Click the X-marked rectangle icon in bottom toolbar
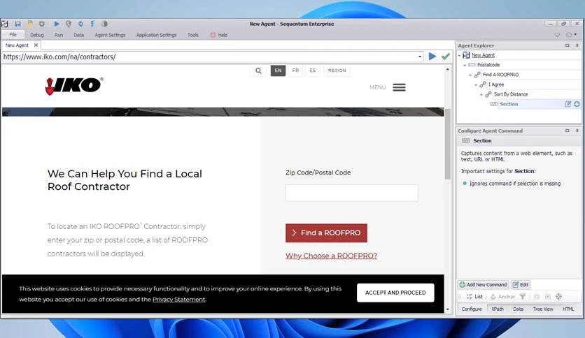 (x=548, y=296)
